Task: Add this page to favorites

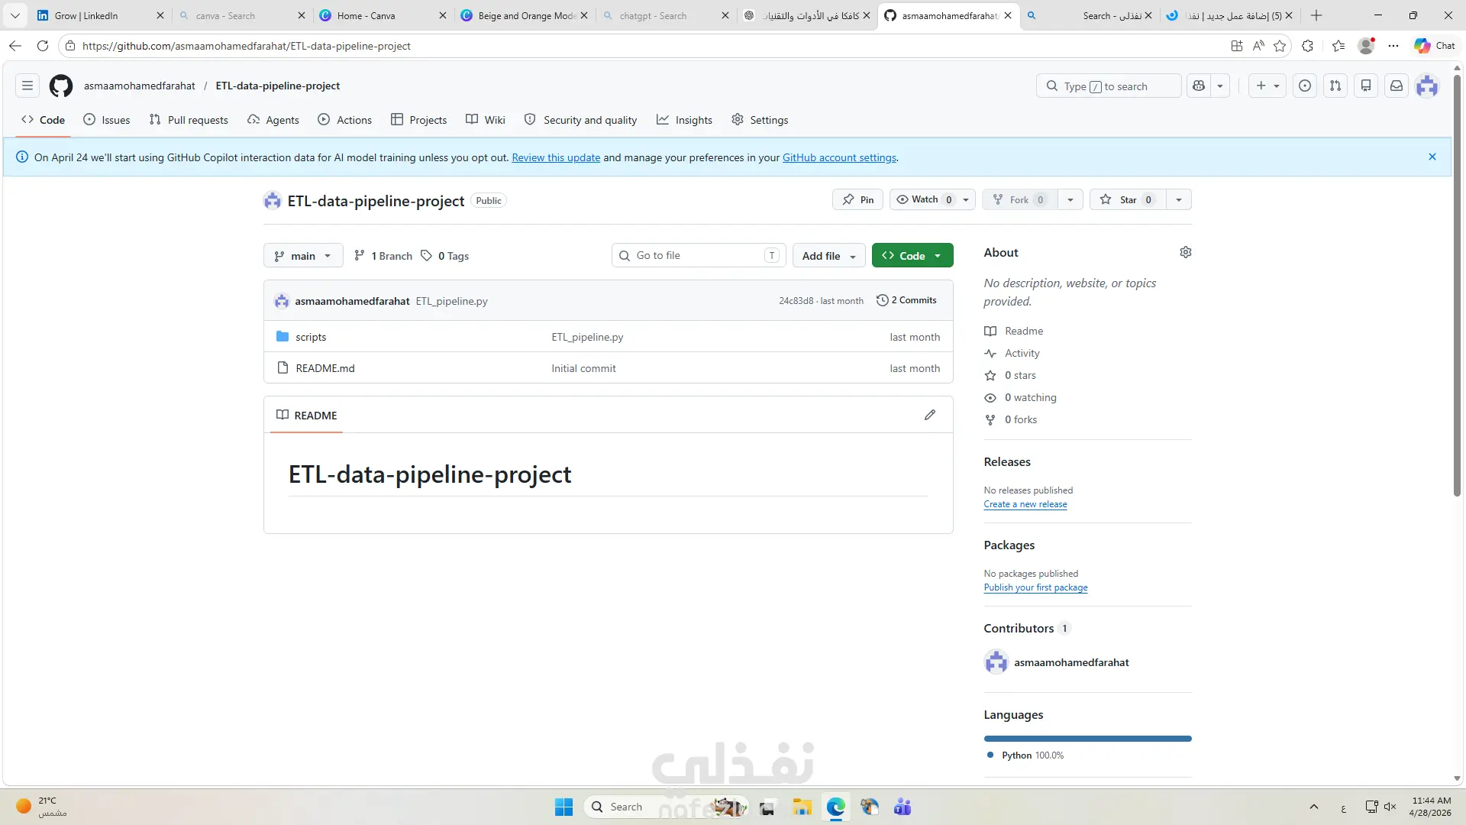Action: [x=1280, y=46]
